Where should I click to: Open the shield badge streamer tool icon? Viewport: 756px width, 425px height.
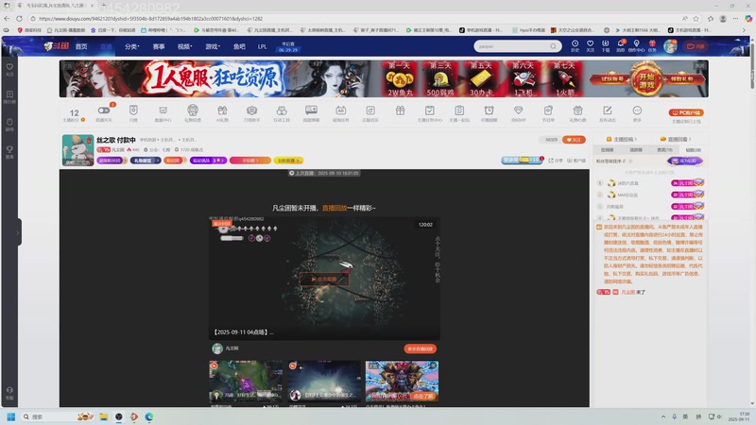[x=133, y=110]
